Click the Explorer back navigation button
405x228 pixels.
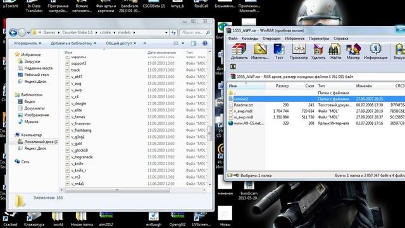[13, 32]
